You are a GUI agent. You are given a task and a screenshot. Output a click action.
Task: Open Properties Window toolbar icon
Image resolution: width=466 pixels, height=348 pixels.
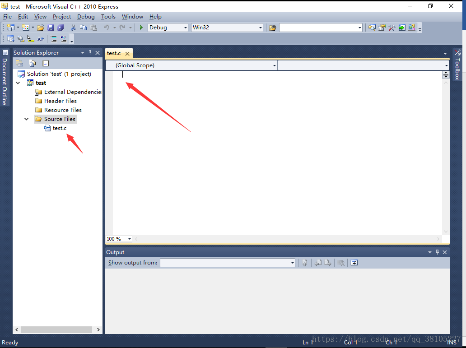click(382, 28)
